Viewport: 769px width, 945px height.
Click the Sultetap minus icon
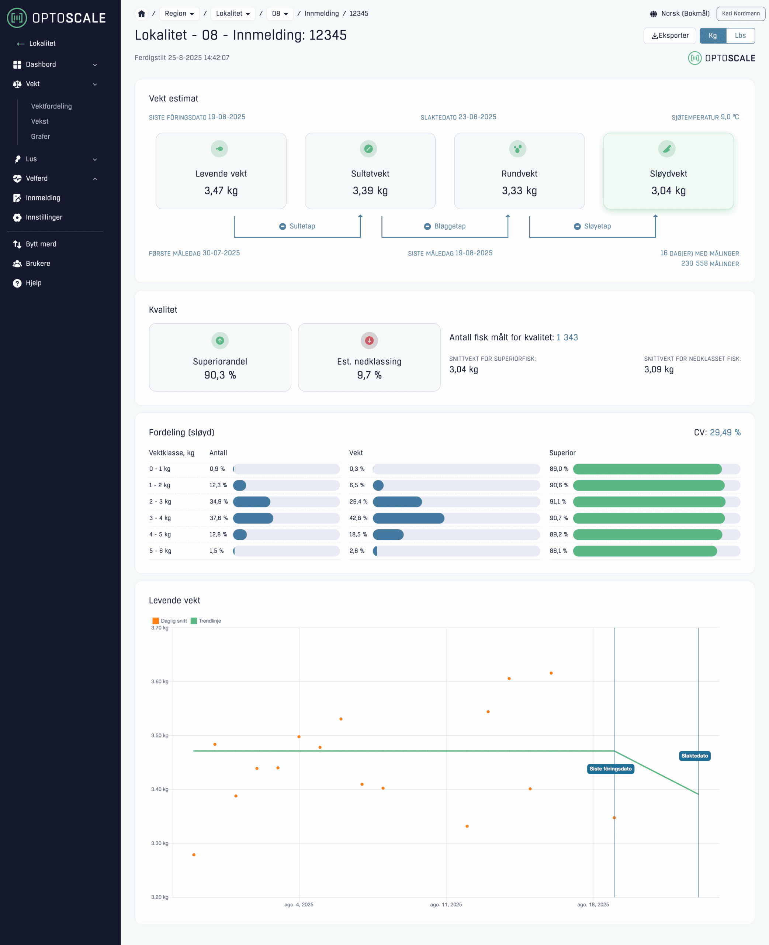tap(283, 227)
